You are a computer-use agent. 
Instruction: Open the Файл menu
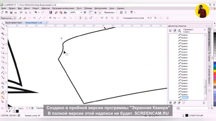click(x=4, y=8)
